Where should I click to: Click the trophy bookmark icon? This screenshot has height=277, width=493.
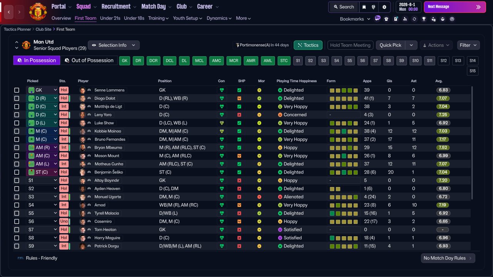(424, 19)
